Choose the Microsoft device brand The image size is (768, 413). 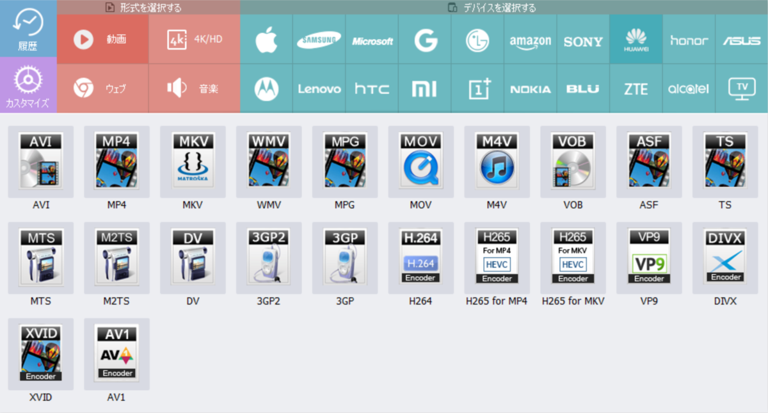[372, 40]
